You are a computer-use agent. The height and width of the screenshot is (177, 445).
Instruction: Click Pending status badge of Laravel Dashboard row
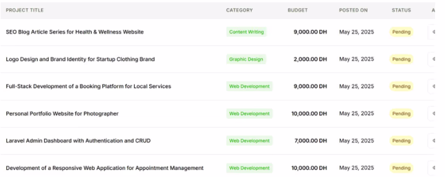pos(401,141)
